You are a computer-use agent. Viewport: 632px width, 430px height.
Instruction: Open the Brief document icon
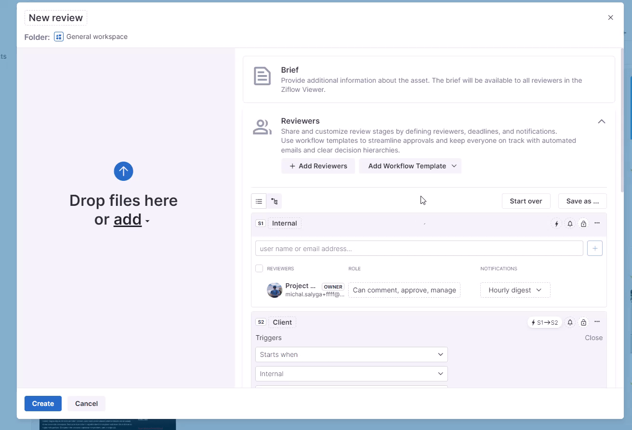pyautogui.click(x=262, y=76)
